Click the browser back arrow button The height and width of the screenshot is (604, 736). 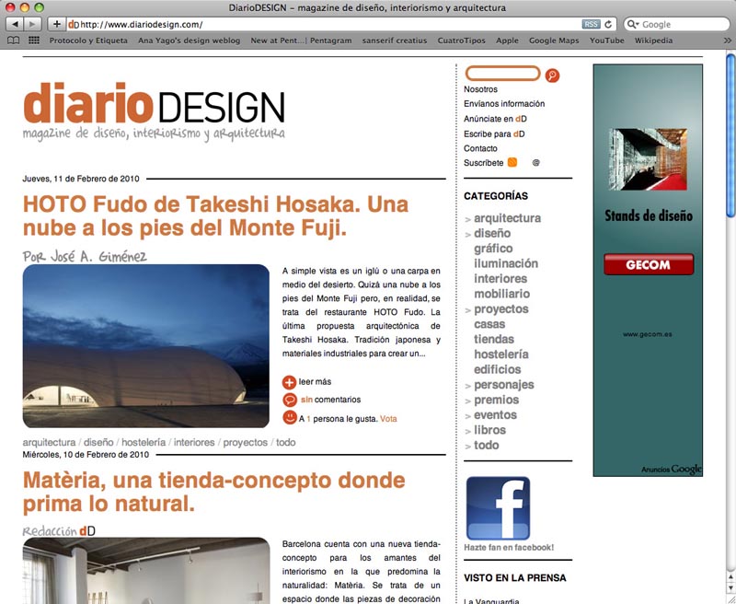(x=13, y=24)
